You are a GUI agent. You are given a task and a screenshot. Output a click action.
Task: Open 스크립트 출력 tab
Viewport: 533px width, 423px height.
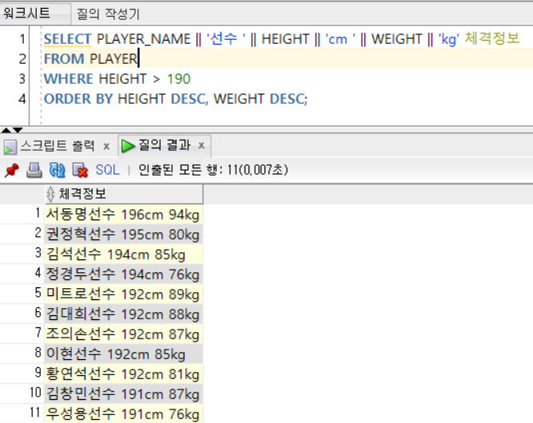[57, 146]
